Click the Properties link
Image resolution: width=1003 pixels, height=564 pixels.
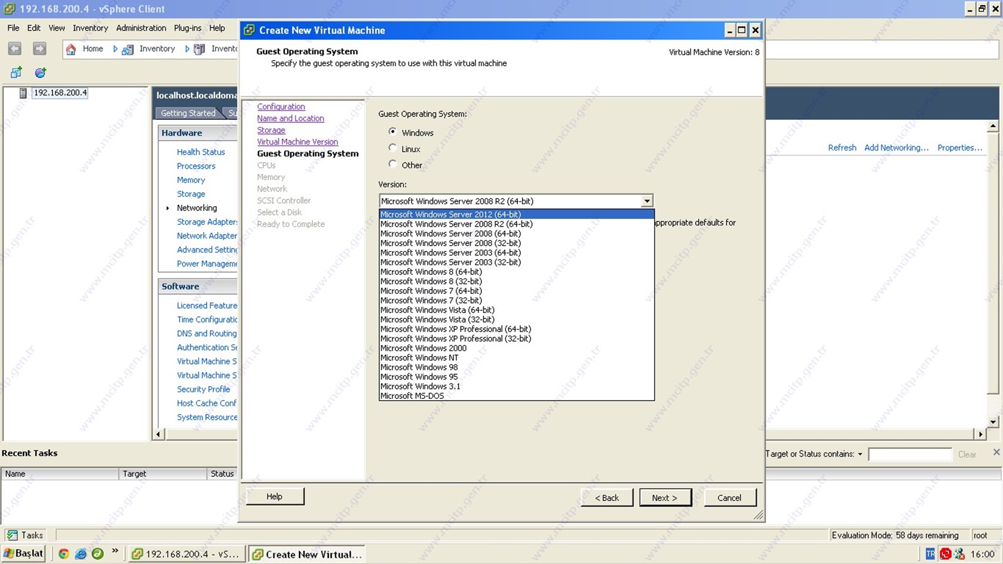960,147
